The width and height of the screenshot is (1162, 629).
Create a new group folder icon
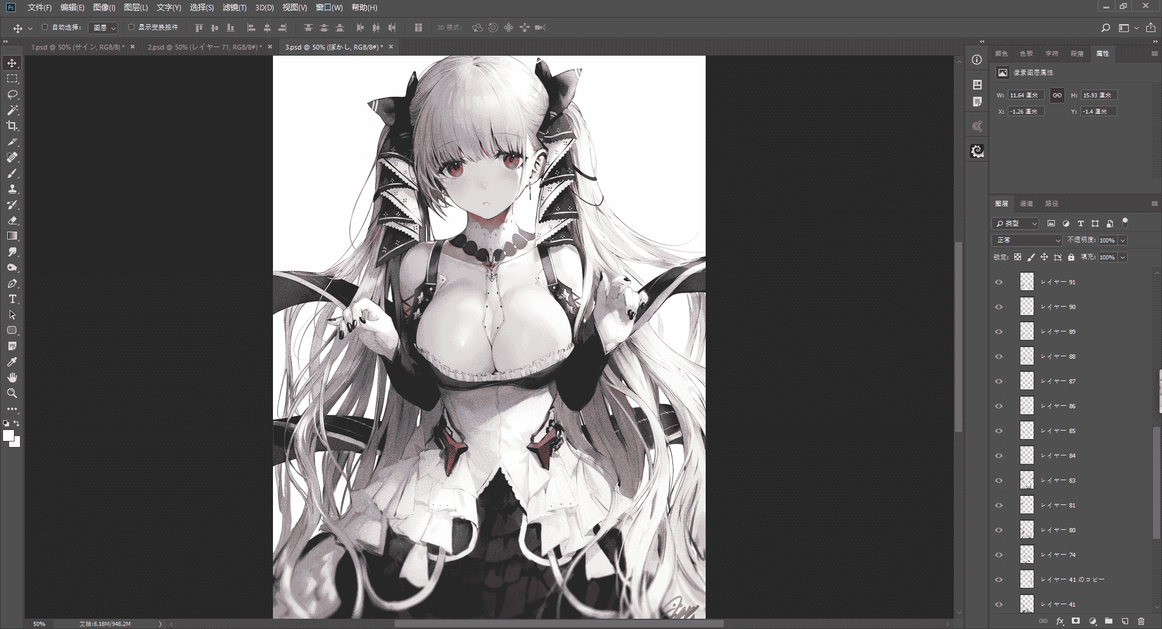pos(1109,621)
